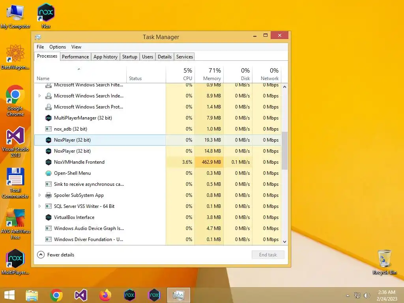Open the Options menu

[58, 47]
